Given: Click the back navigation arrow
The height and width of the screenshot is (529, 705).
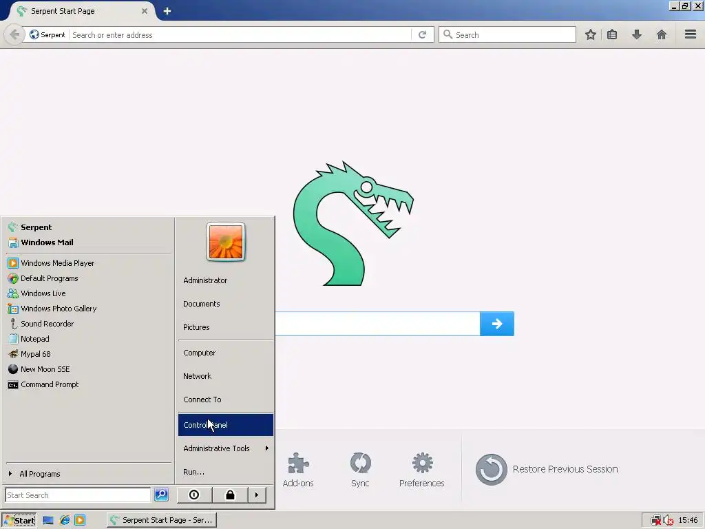Looking at the screenshot, I should [14, 34].
